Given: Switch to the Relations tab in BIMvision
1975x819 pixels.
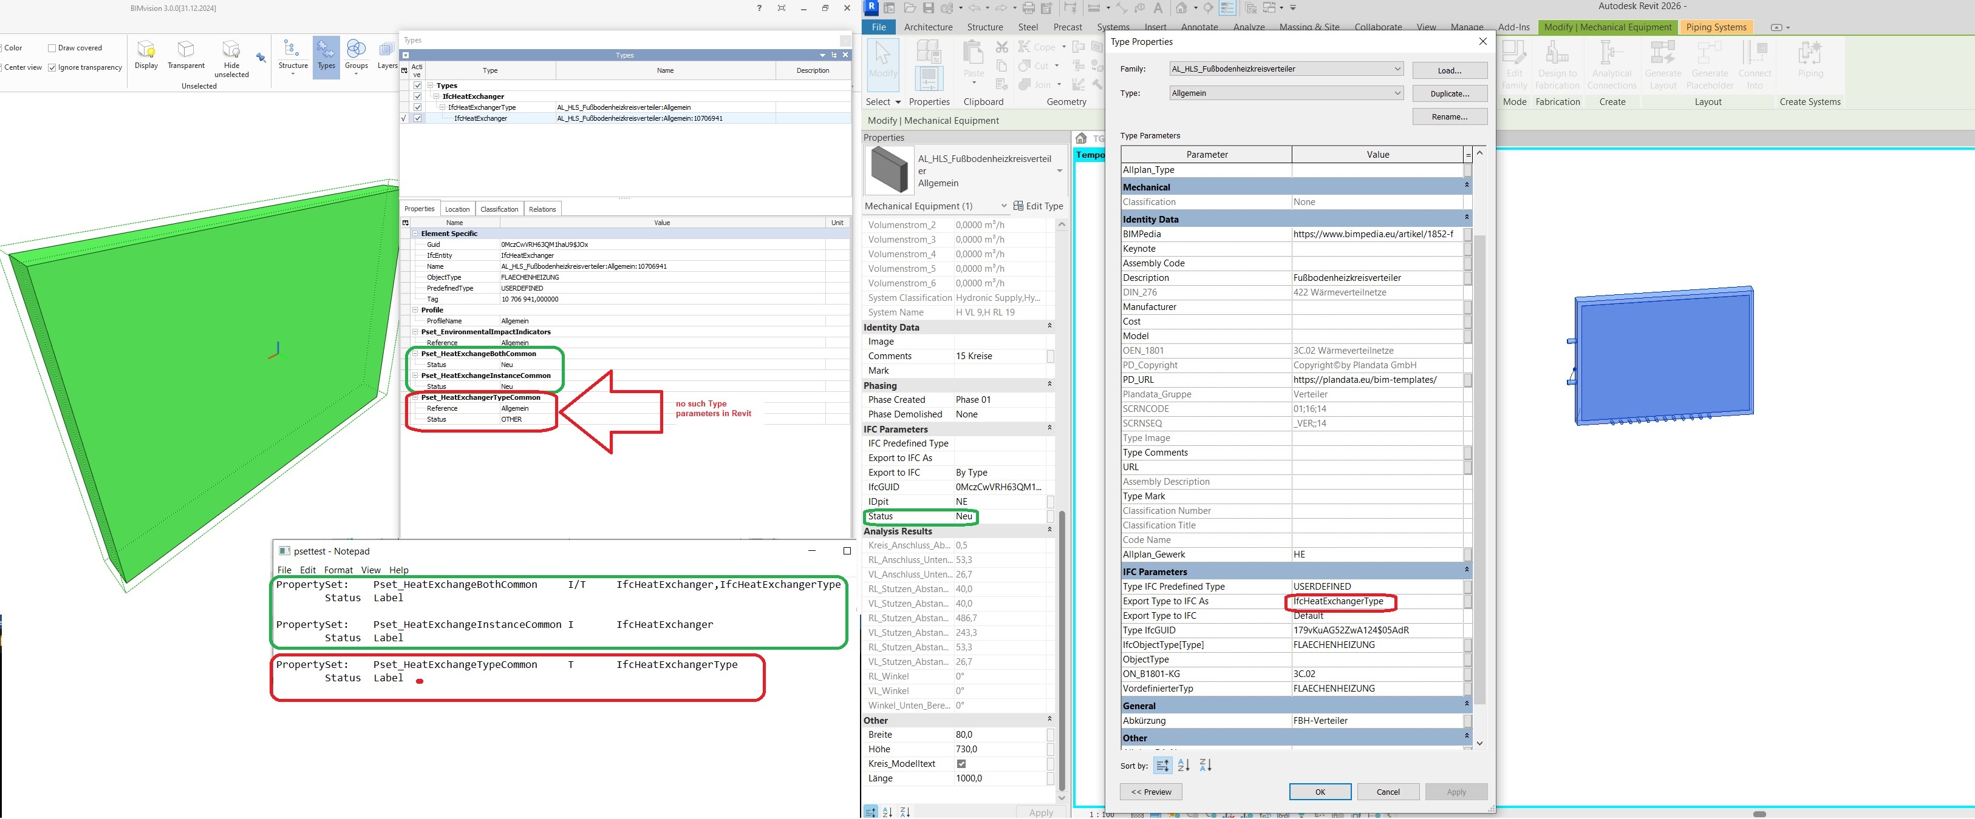Looking at the screenshot, I should pyautogui.click(x=543, y=208).
